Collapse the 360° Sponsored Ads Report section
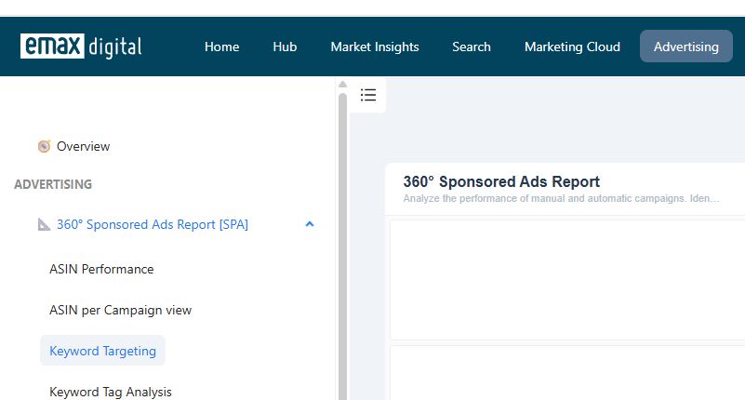This screenshot has width=745, height=400. 310,224
